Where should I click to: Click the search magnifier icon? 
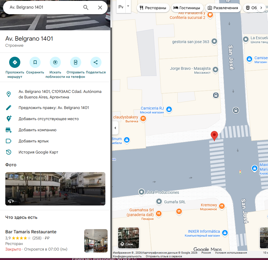86,7
